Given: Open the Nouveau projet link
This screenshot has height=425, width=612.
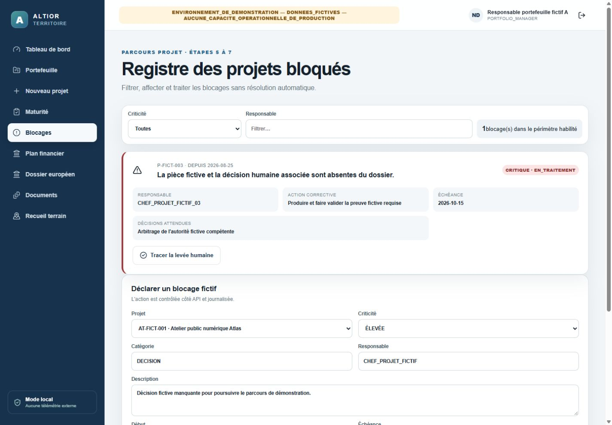Looking at the screenshot, I should (52, 91).
